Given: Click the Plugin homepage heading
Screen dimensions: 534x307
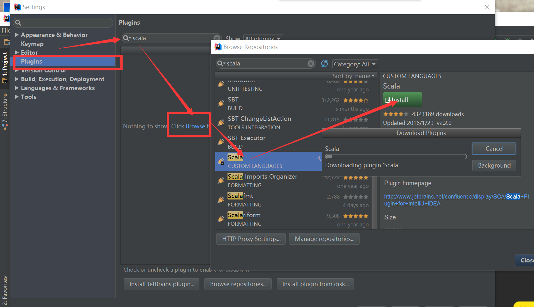Looking at the screenshot, I should click(x=408, y=183).
